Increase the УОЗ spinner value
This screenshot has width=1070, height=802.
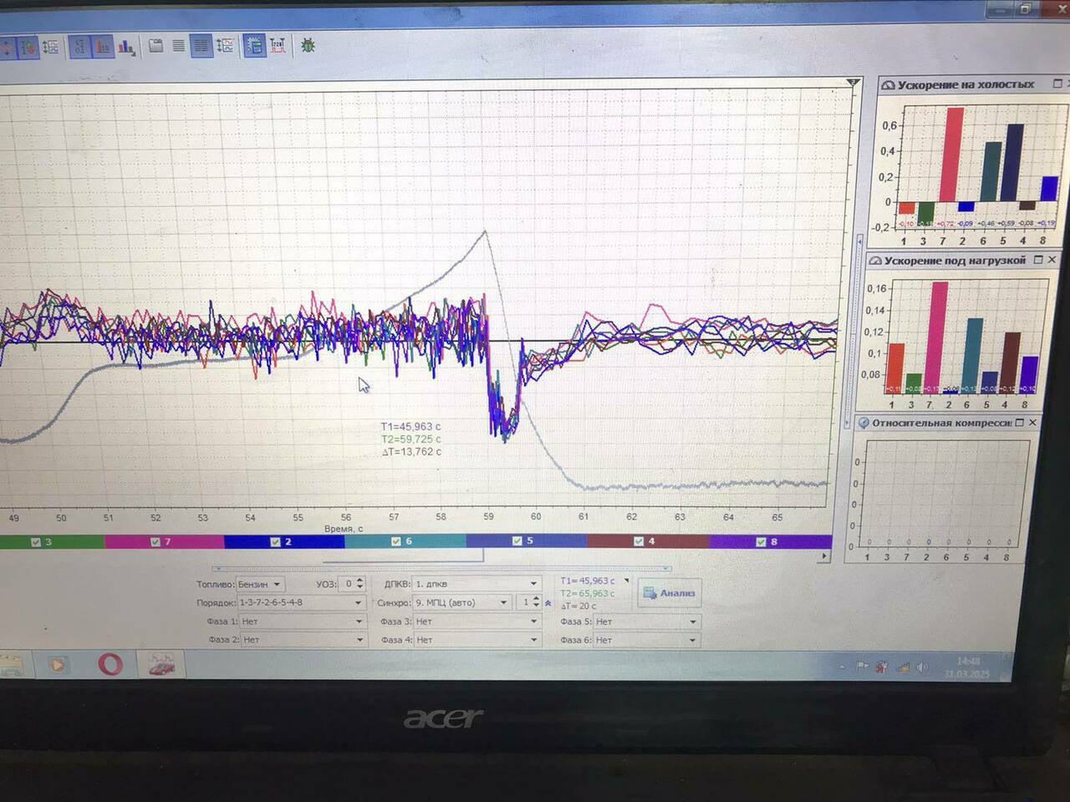360,580
